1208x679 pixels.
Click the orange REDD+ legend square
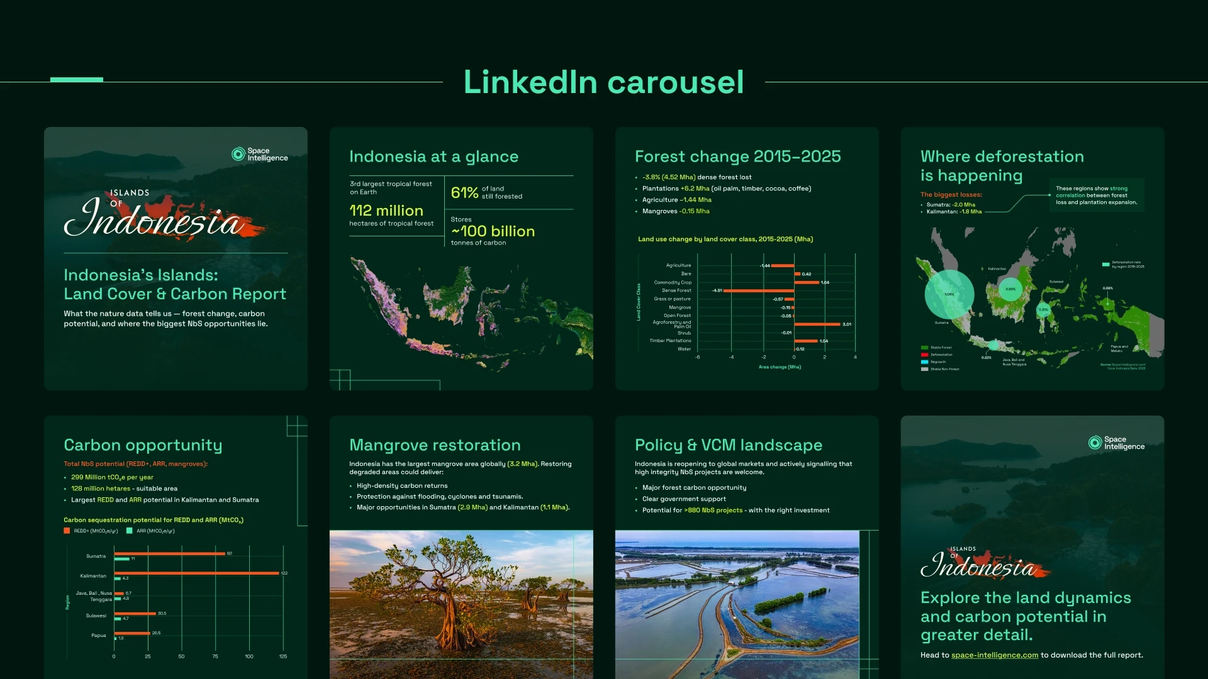tap(67, 531)
